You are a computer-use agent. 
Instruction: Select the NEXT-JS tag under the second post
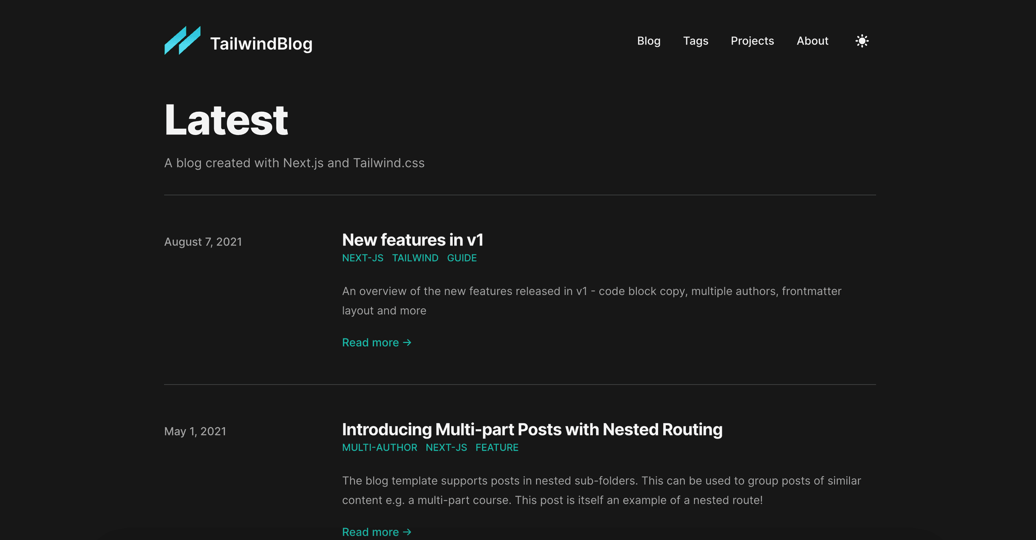click(x=446, y=448)
